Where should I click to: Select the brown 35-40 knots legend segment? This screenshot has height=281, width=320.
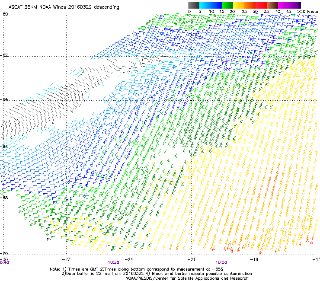[272, 5]
